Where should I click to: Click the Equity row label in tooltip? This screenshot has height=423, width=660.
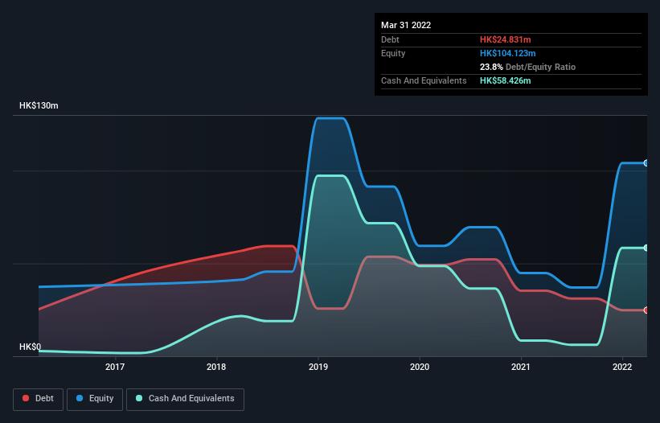[393, 53]
